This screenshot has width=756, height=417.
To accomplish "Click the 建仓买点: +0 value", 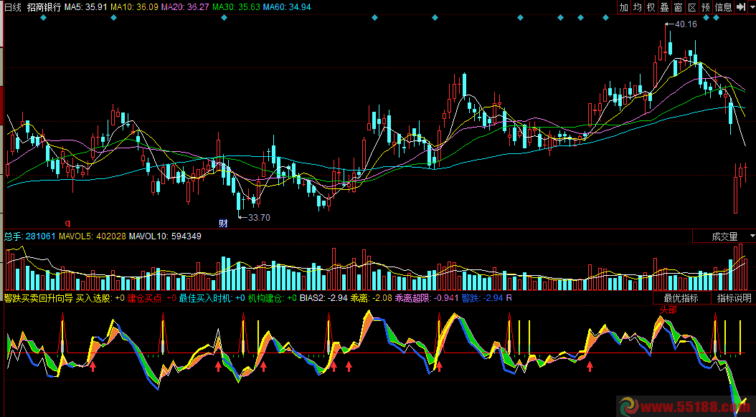I will (x=152, y=298).
